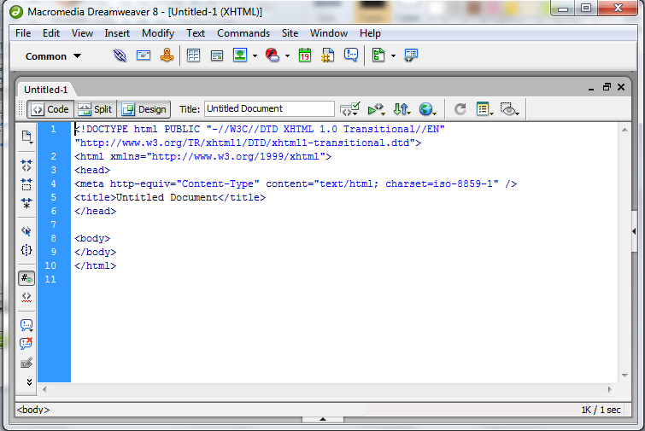The width and height of the screenshot is (645, 431).
Task: Insert a Named Anchor
Action: point(167,55)
